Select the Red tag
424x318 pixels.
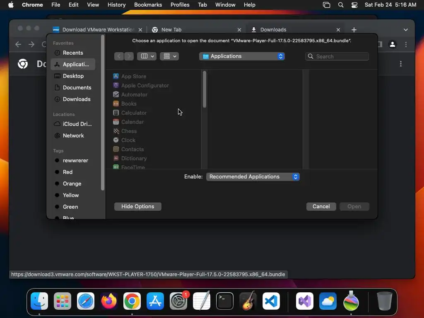[x=73, y=172]
